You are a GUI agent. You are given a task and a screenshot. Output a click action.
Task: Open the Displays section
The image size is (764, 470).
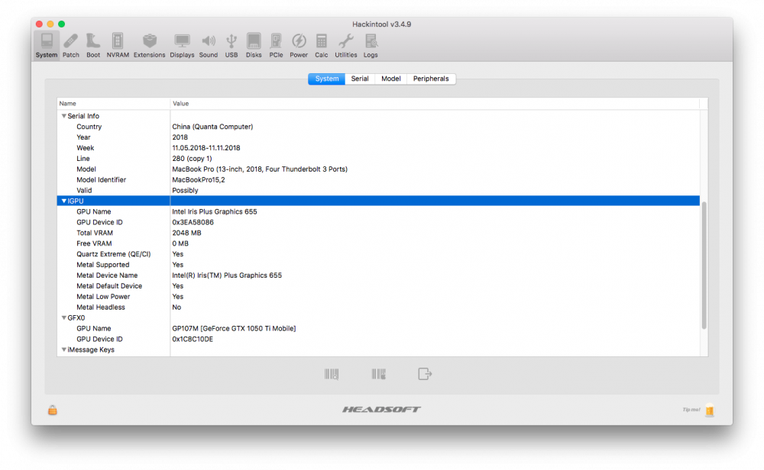(182, 46)
